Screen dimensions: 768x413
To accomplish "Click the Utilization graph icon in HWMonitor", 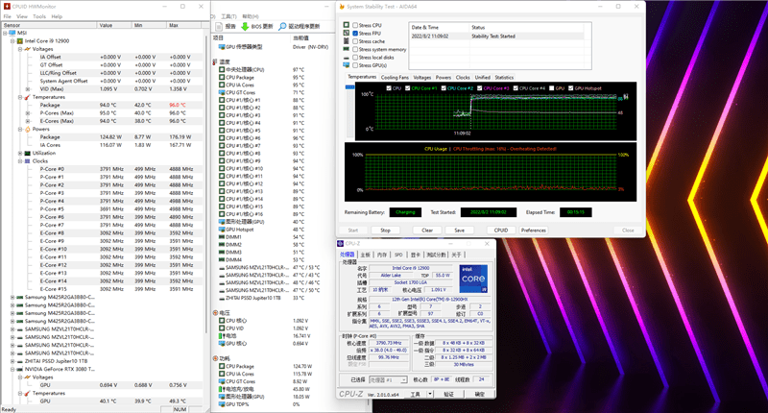I will coord(28,154).
